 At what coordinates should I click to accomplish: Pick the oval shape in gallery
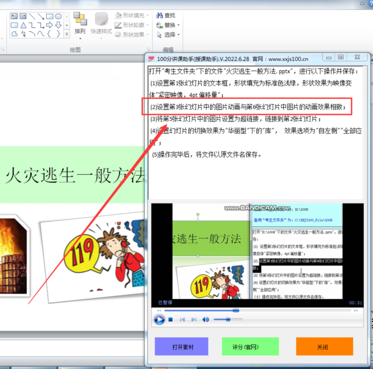(58, 16)
